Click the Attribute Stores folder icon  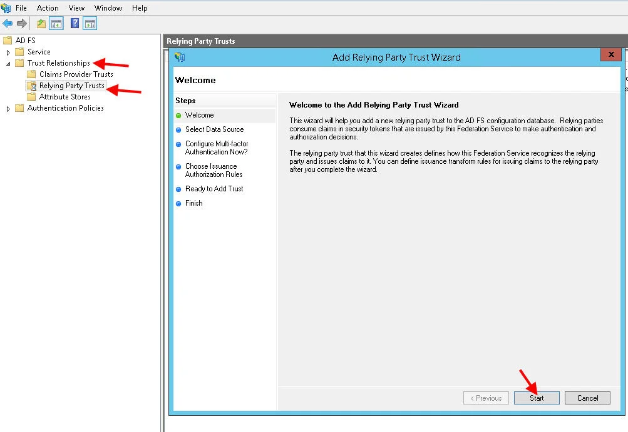pyautogui.click(x=31, y=97)
